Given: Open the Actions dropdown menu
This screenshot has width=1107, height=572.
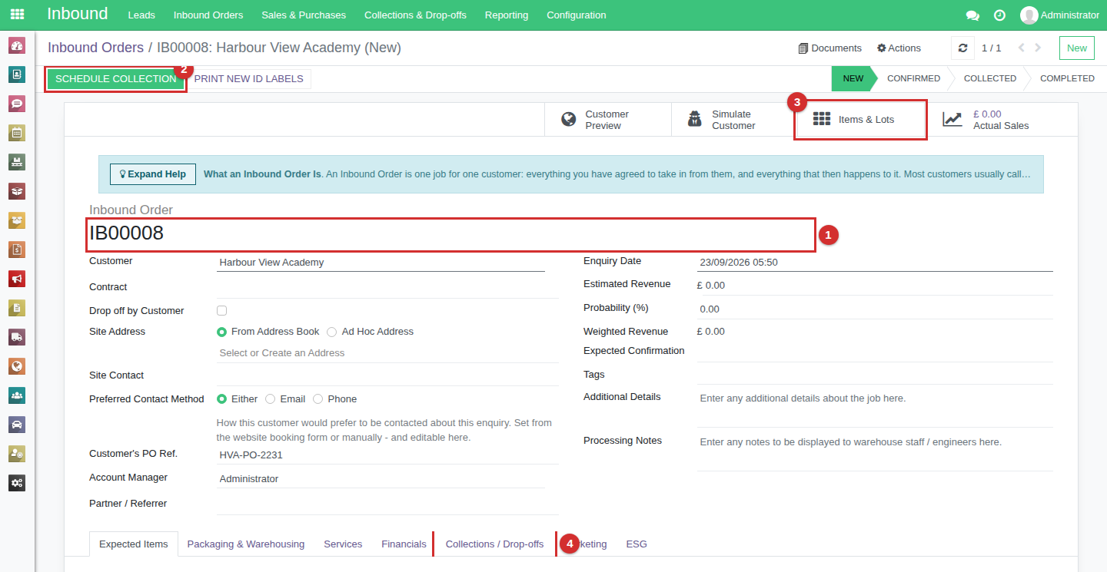Looking at the screenshot, I should 899,48.
